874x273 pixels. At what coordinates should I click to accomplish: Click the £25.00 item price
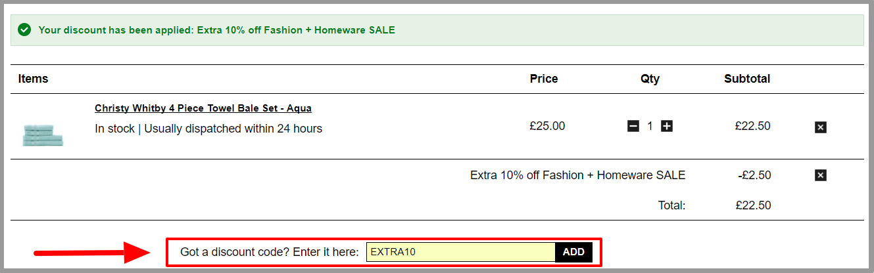coord(547,126)
